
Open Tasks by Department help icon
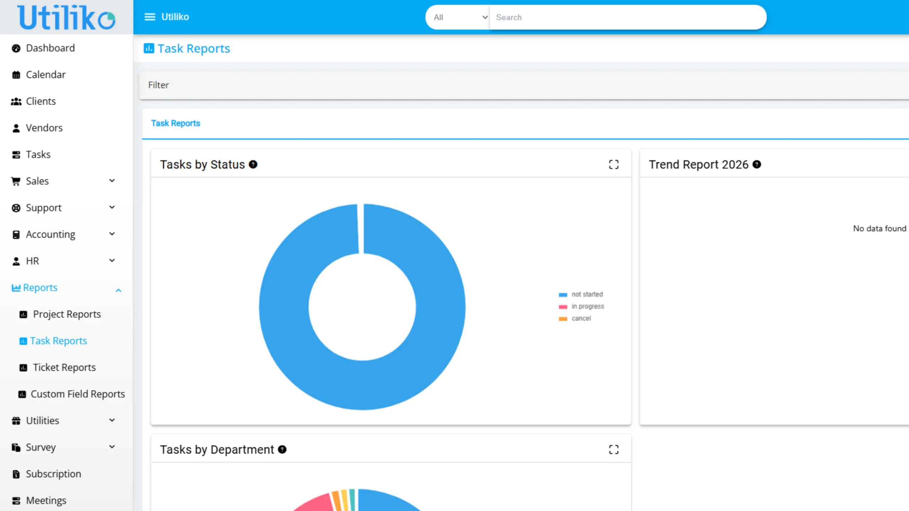point(282,450)
